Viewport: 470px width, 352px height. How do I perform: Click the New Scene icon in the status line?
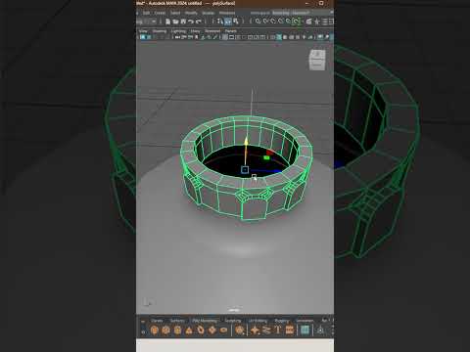coord(167,22)
